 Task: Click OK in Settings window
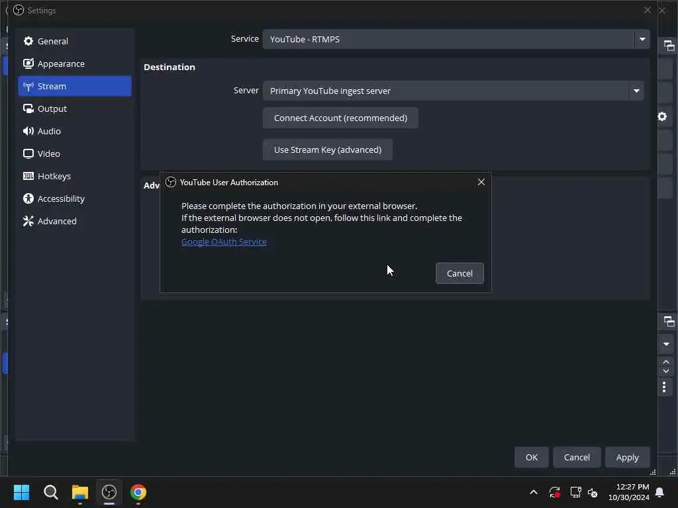[x=532, y=457]
